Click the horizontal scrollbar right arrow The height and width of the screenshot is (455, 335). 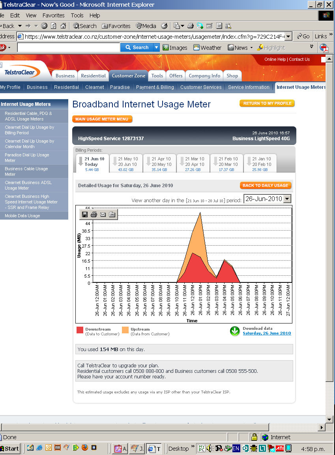click(x=321, y=427)
